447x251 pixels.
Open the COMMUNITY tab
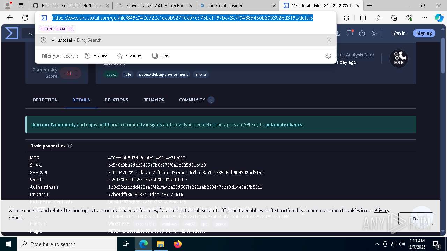pos(197,100)
